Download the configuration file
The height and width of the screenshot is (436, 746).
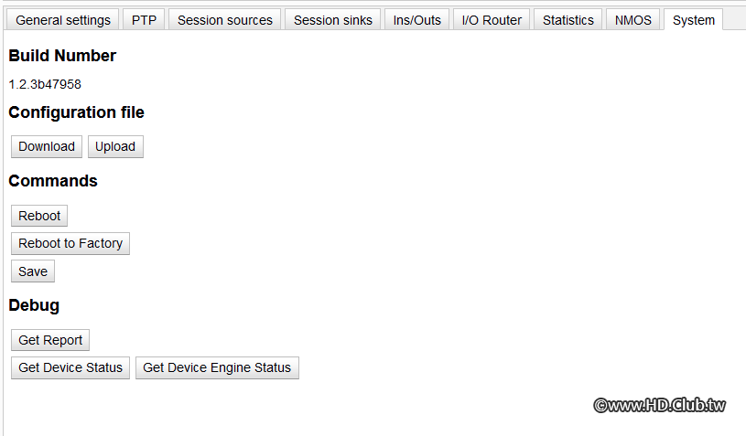(47, 146)
